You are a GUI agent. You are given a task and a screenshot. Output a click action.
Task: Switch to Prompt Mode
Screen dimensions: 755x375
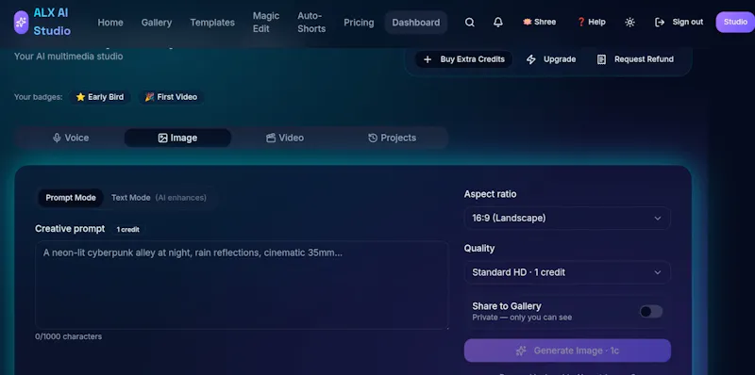click(x=71, y=198)
